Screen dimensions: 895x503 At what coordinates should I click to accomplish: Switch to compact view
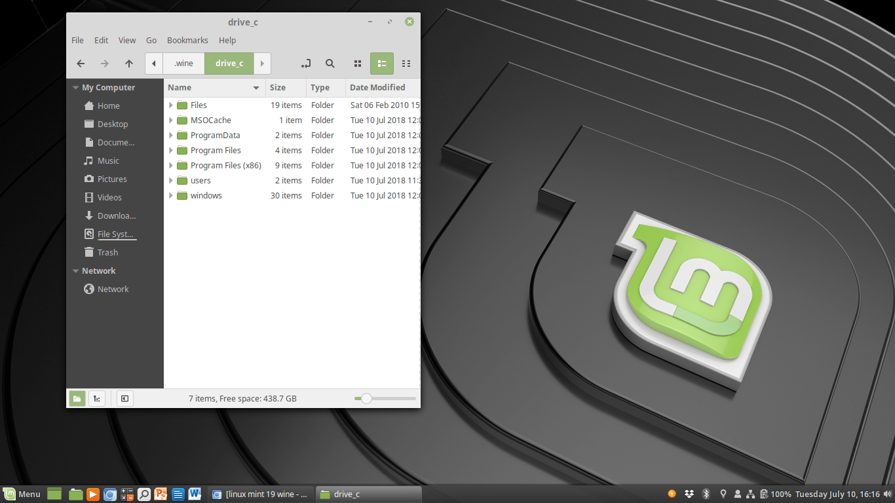tap(406, 64)
